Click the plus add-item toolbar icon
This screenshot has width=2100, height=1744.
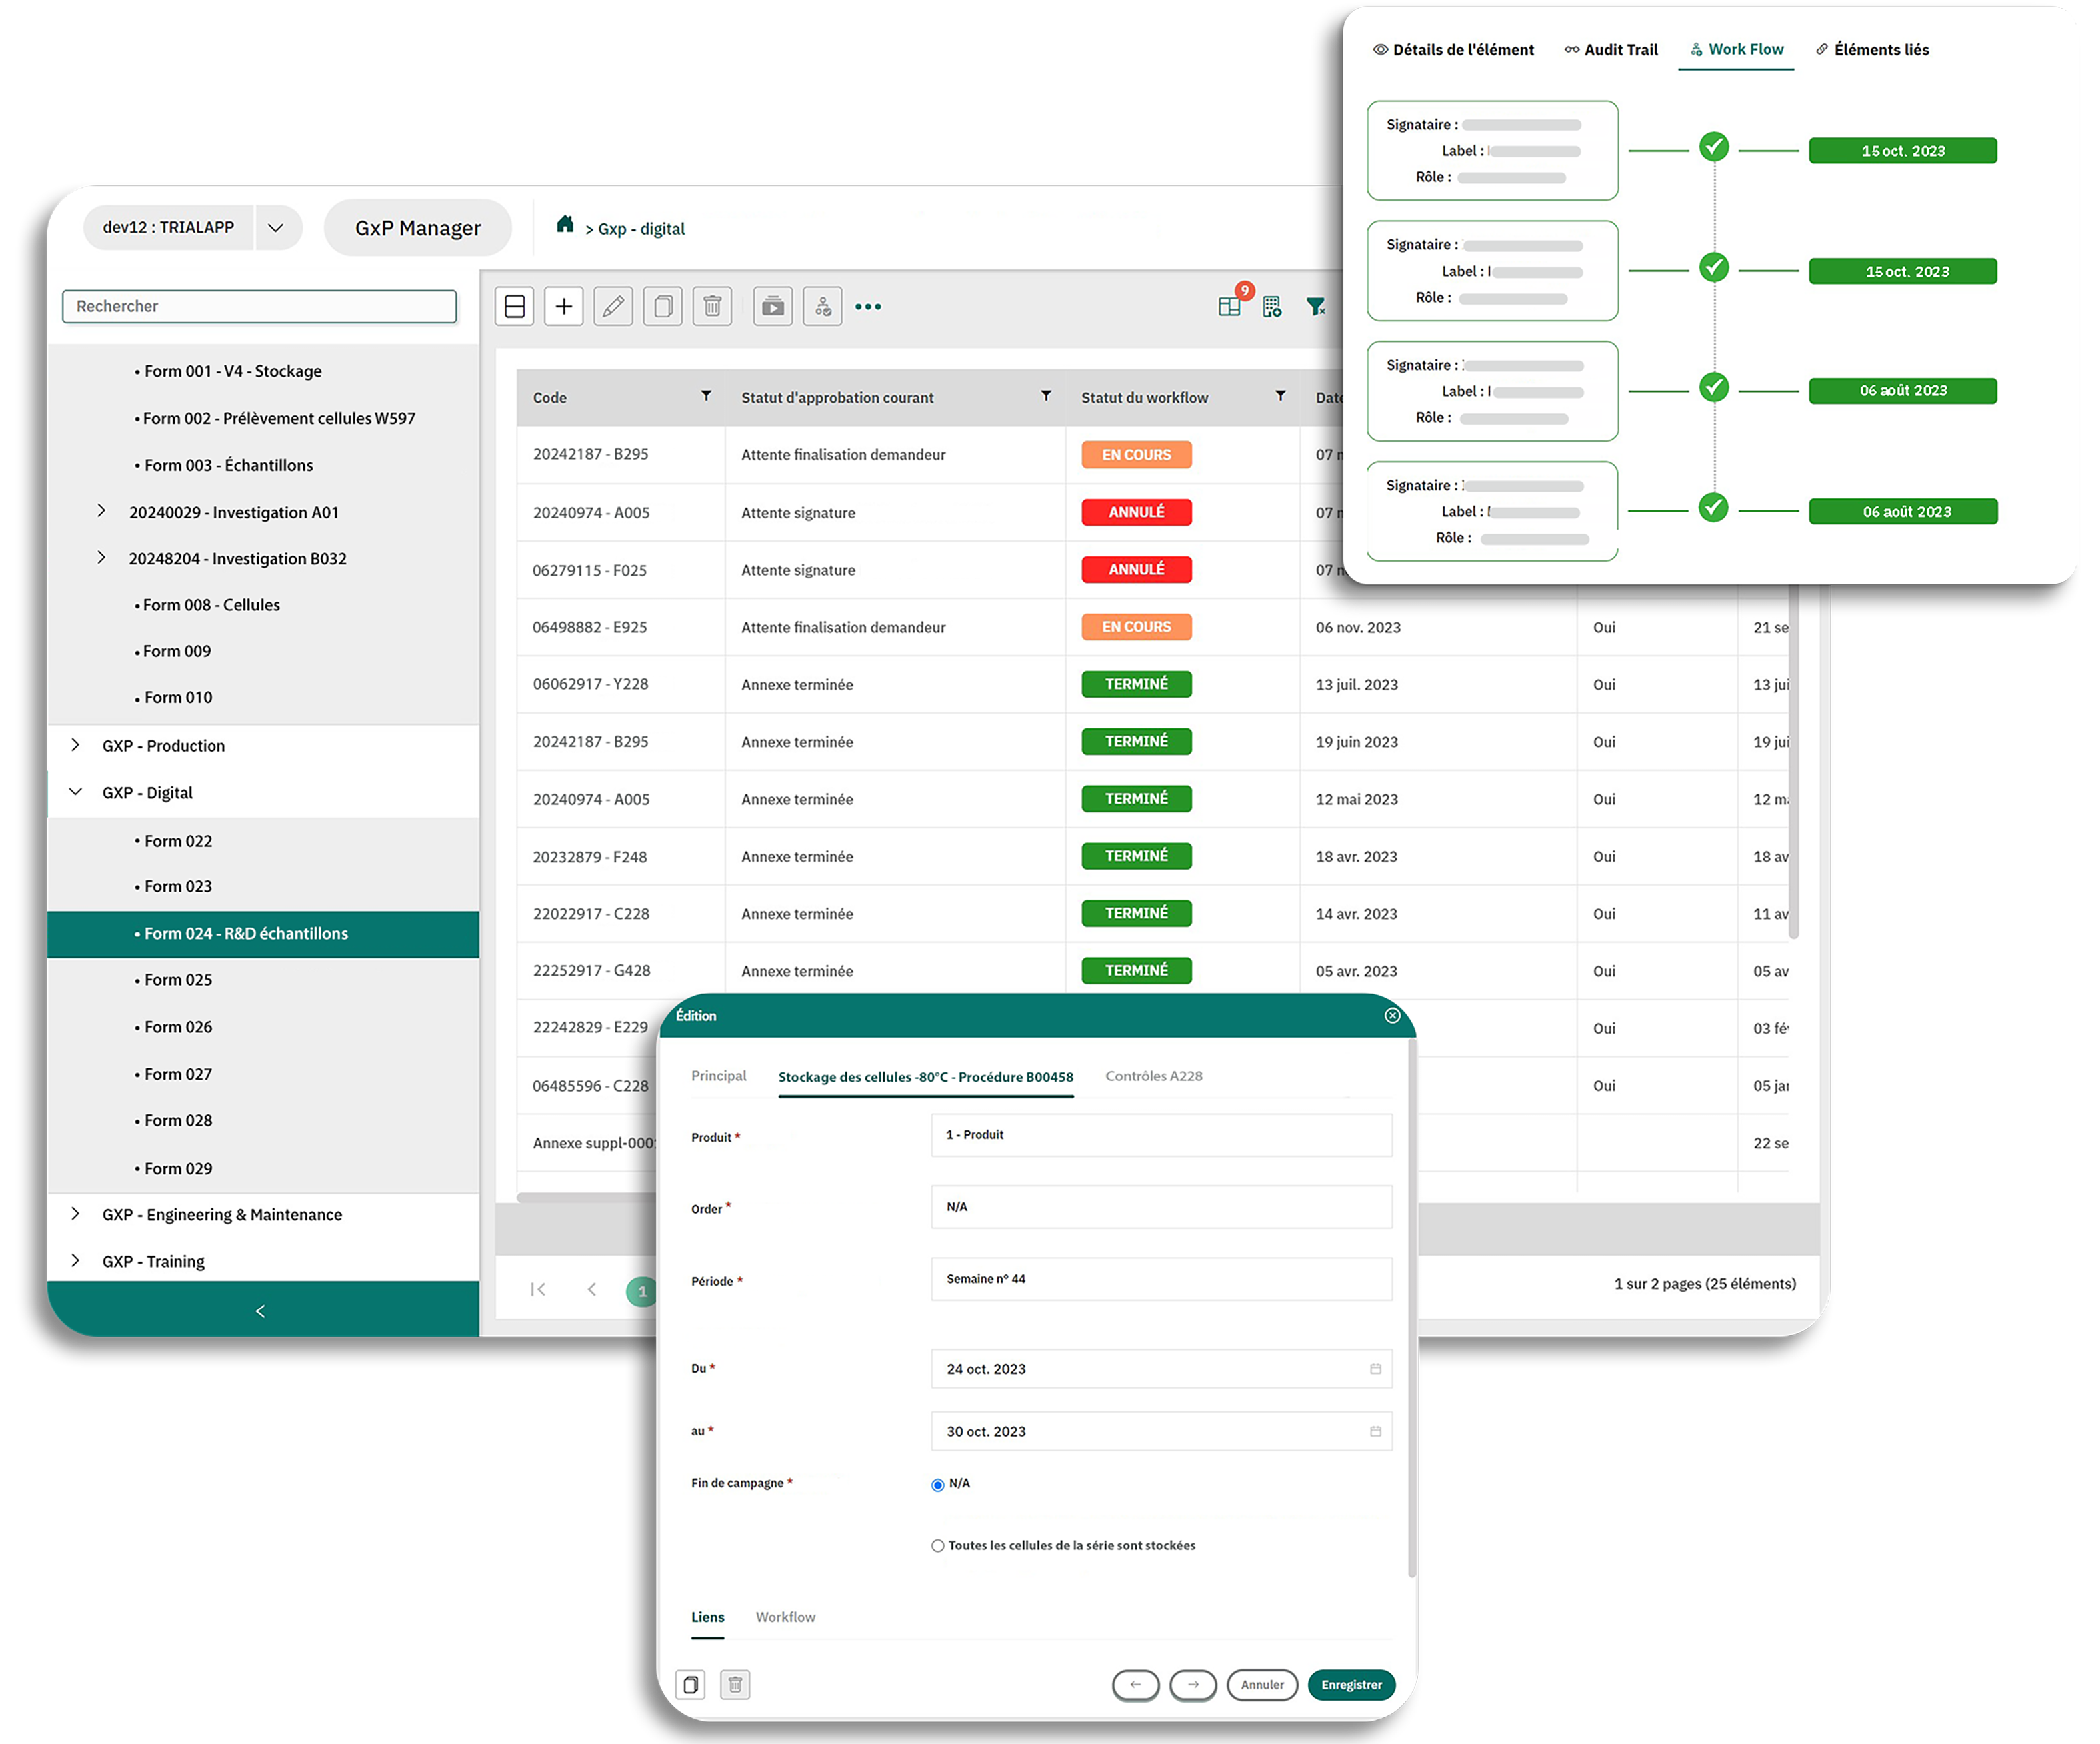(563, 307)
